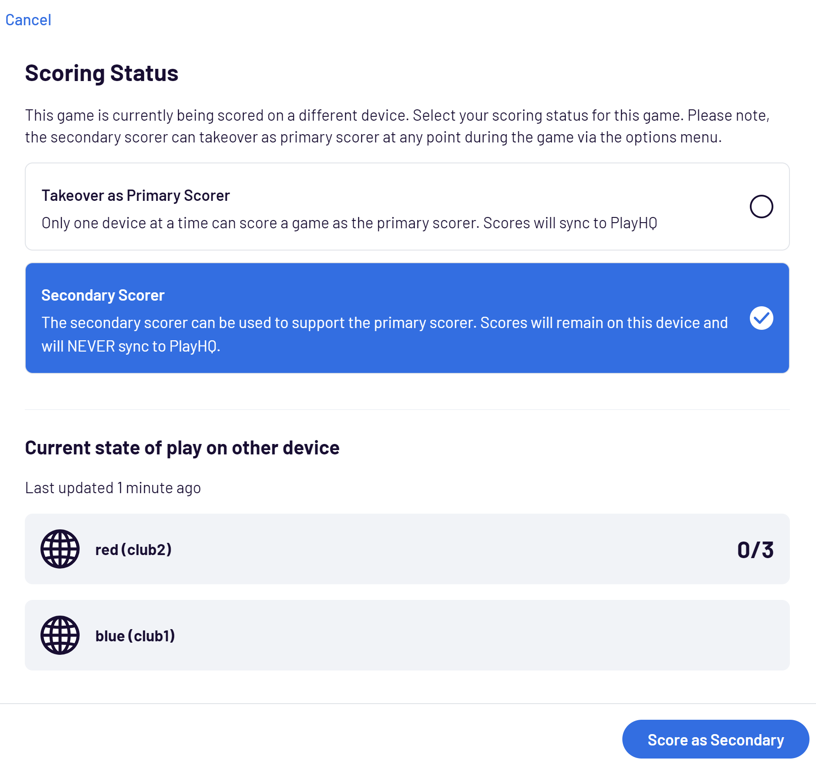The width and height of the screenshot is (816, 779).
Task: Click the "will NEVER sync to PlayHQ" text
Action: click(131, 346)
